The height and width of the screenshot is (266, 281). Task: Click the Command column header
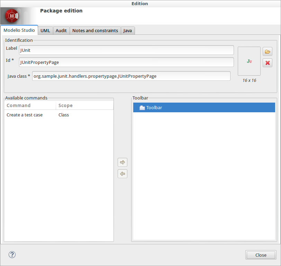point(30,106)
